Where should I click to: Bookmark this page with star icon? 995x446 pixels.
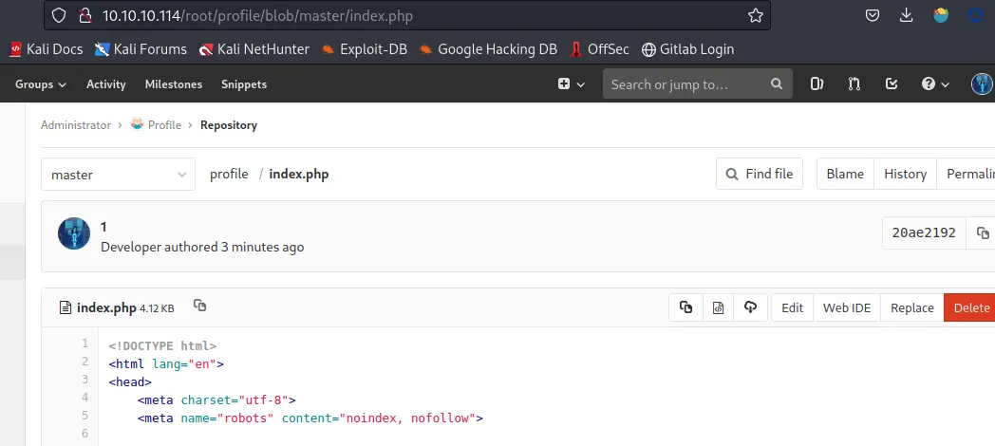[756, 16]
